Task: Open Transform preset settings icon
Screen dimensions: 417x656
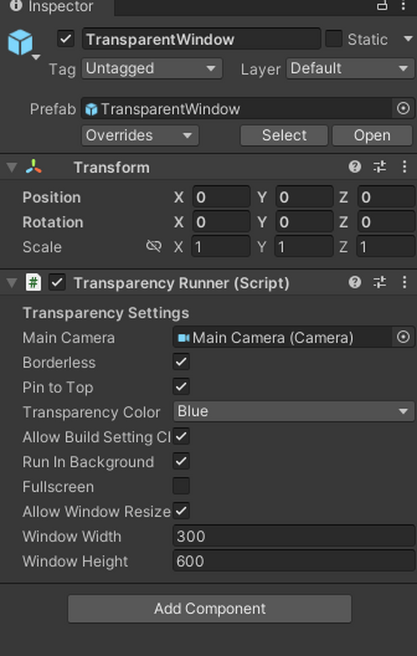Action: [380, 167]
